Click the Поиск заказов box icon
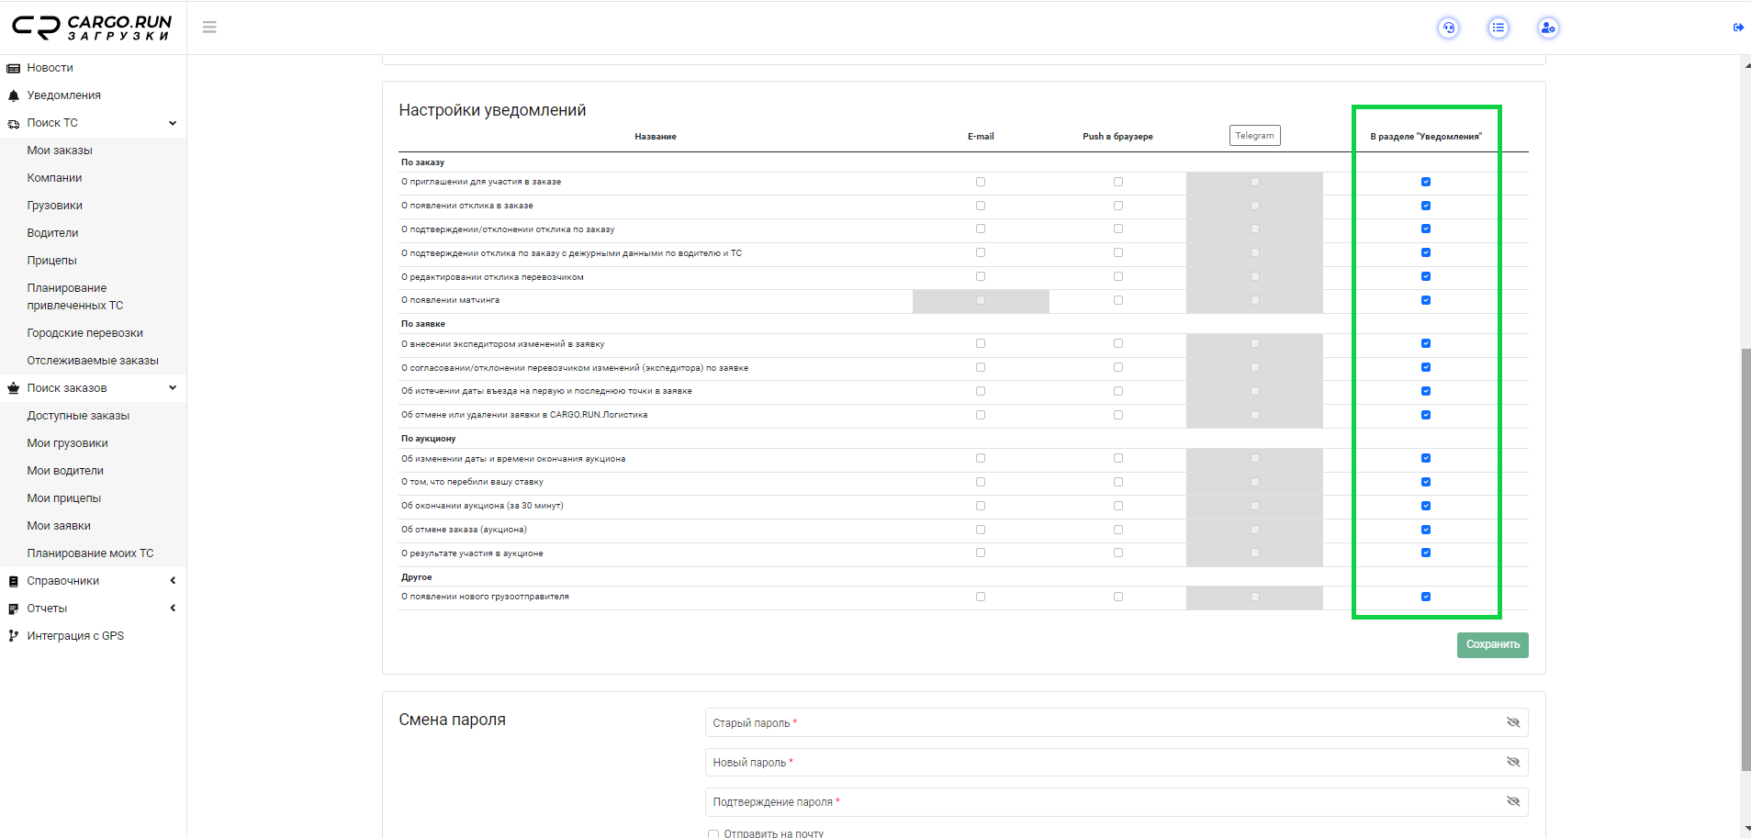 tap(14, 388)
